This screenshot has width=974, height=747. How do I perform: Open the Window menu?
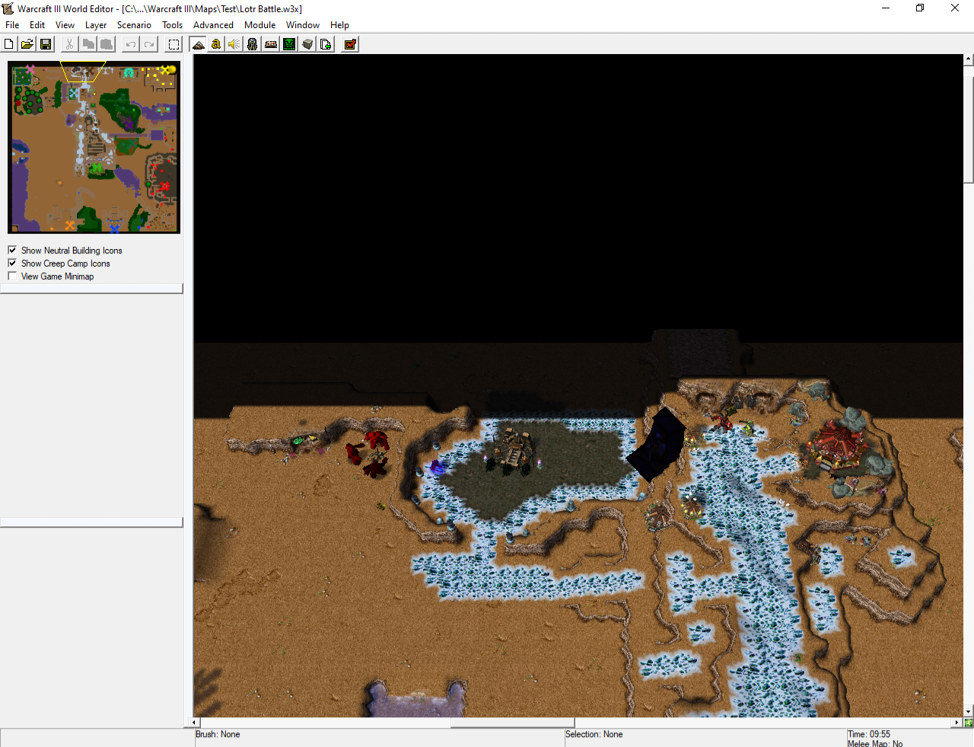[x=302, y=25]
